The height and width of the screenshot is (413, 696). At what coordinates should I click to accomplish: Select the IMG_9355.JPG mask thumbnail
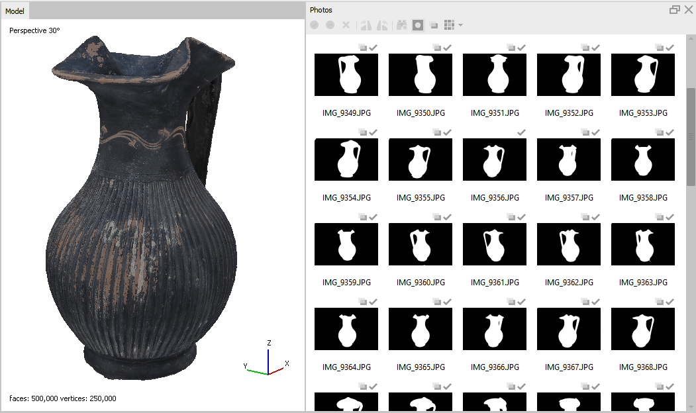pos(421,160)
